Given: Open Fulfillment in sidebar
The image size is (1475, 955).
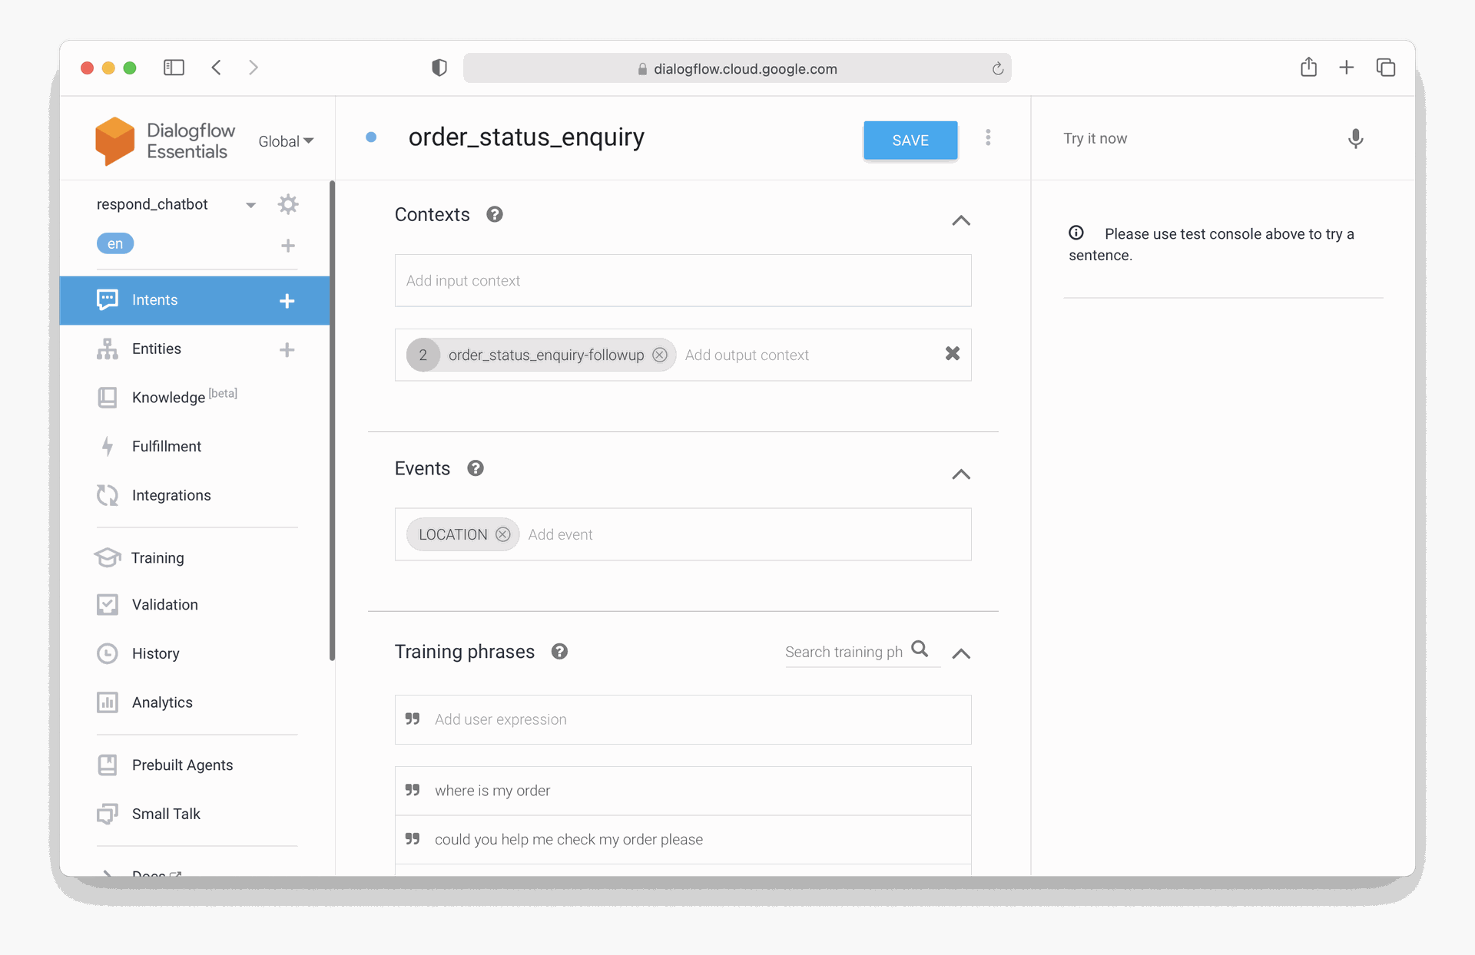Looking at the screenshot, I should pos(166,447).
